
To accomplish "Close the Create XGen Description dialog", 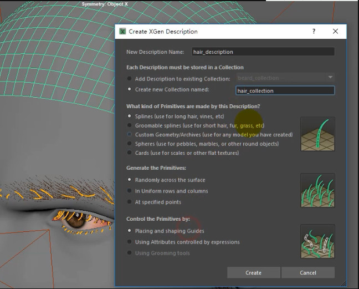I will [x=335, y=32].
